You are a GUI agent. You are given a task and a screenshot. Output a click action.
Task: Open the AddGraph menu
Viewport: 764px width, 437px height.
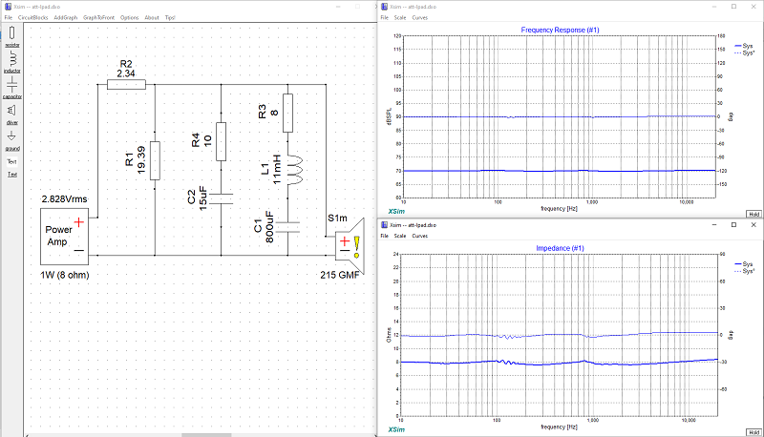[66, 17]
